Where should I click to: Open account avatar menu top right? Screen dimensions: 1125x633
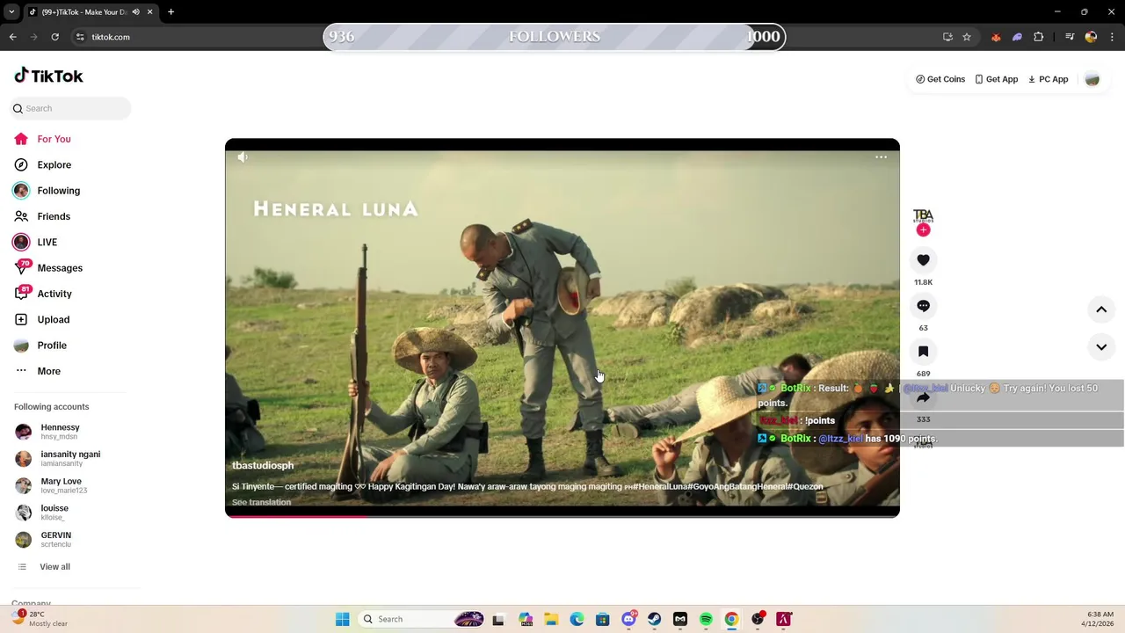pos(1092,79)
